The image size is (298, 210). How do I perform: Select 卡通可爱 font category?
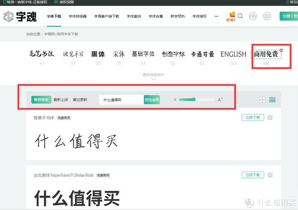coord(202,54)
